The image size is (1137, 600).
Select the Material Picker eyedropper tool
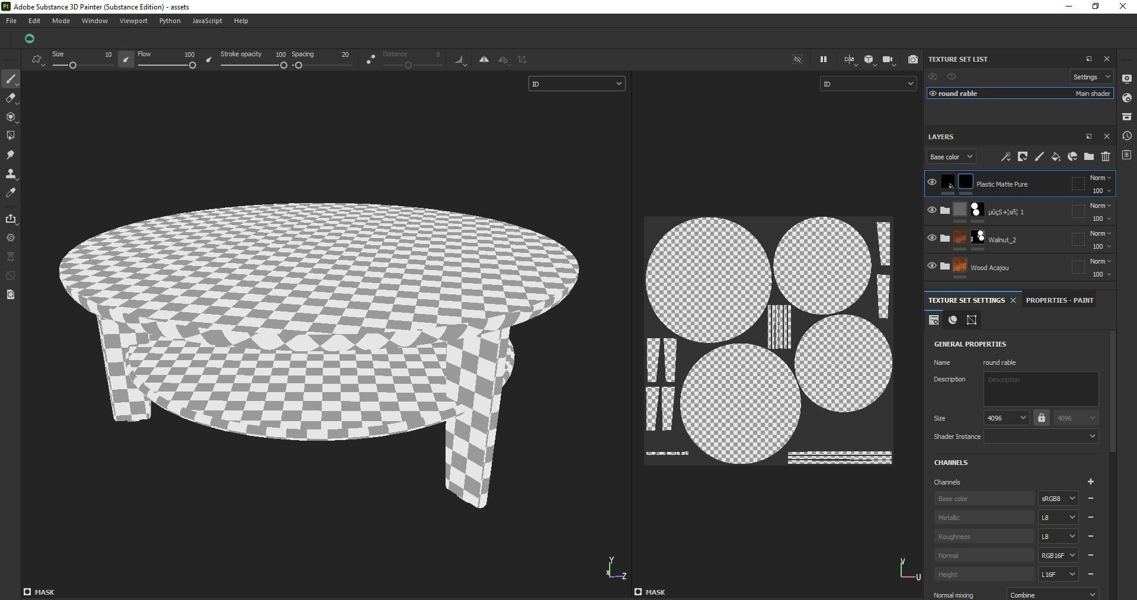pos(11,192)
